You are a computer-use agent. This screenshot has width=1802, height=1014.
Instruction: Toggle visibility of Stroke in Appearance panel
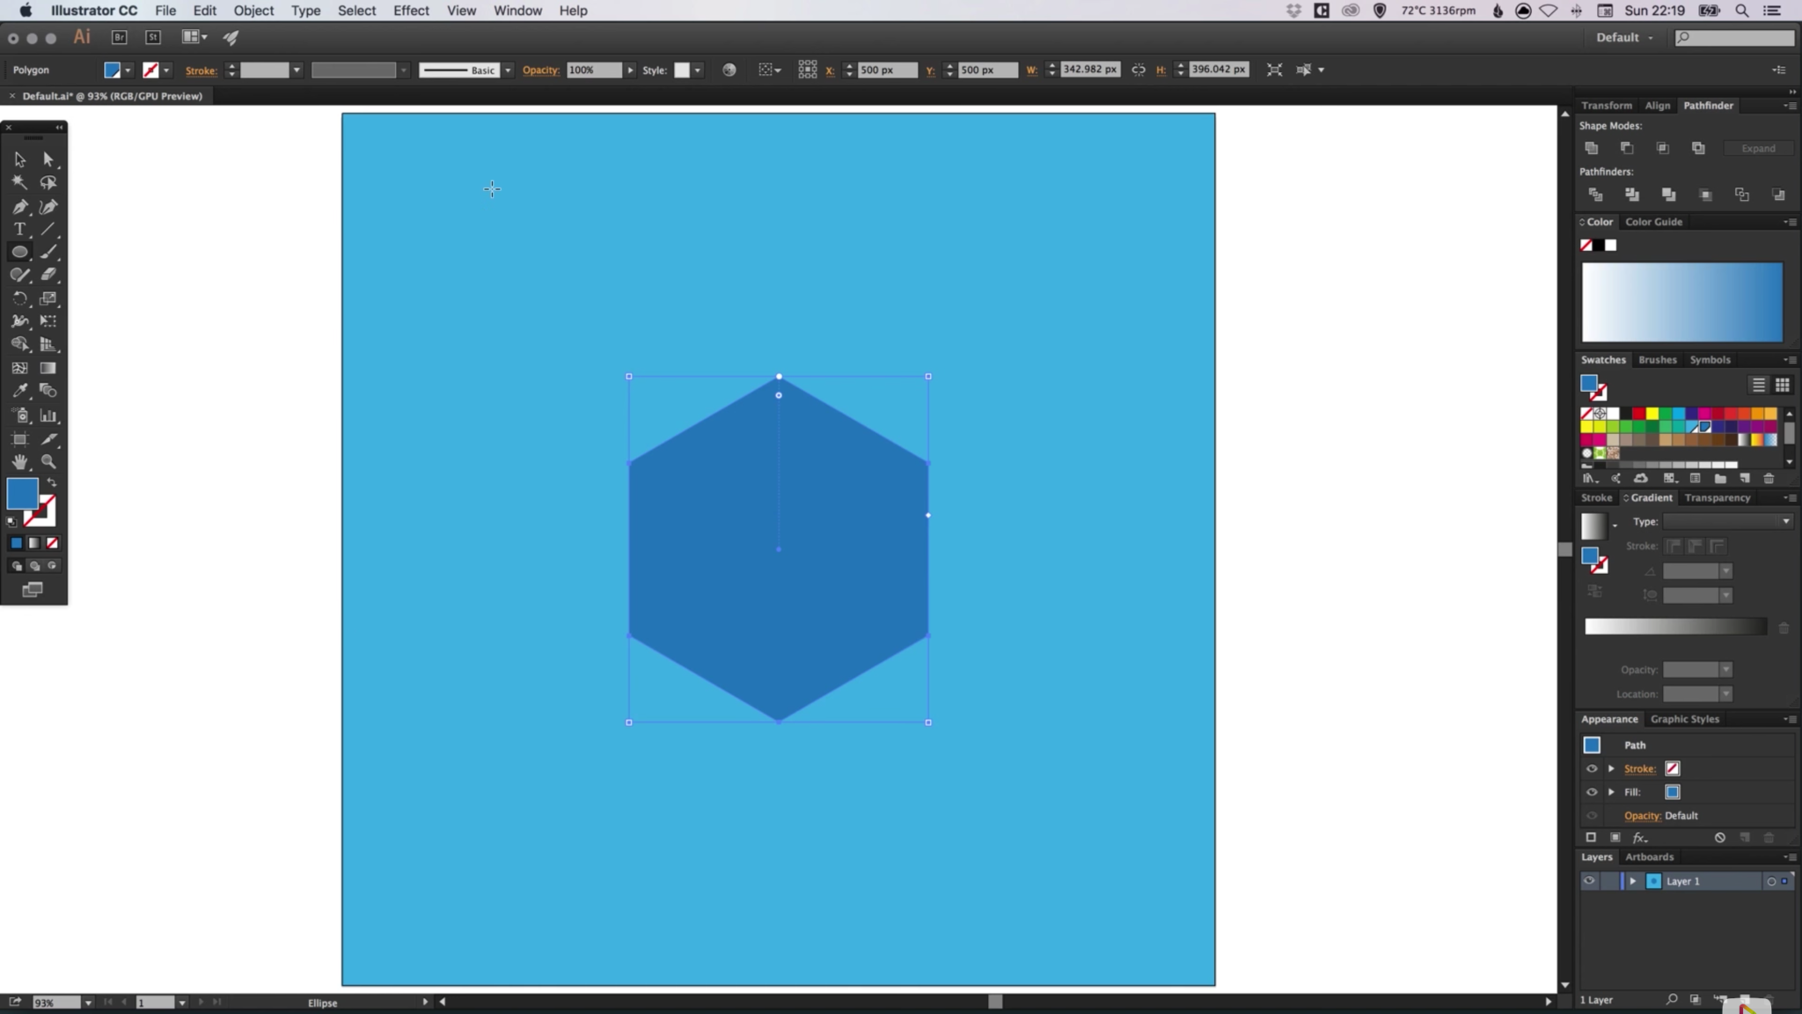click(1593, 768)
